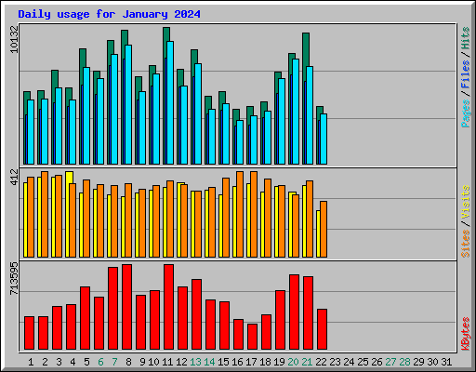The image size is (476, 372).
Task: Click the cyan Pages bar for day 1
Action: tap(31, 132)
